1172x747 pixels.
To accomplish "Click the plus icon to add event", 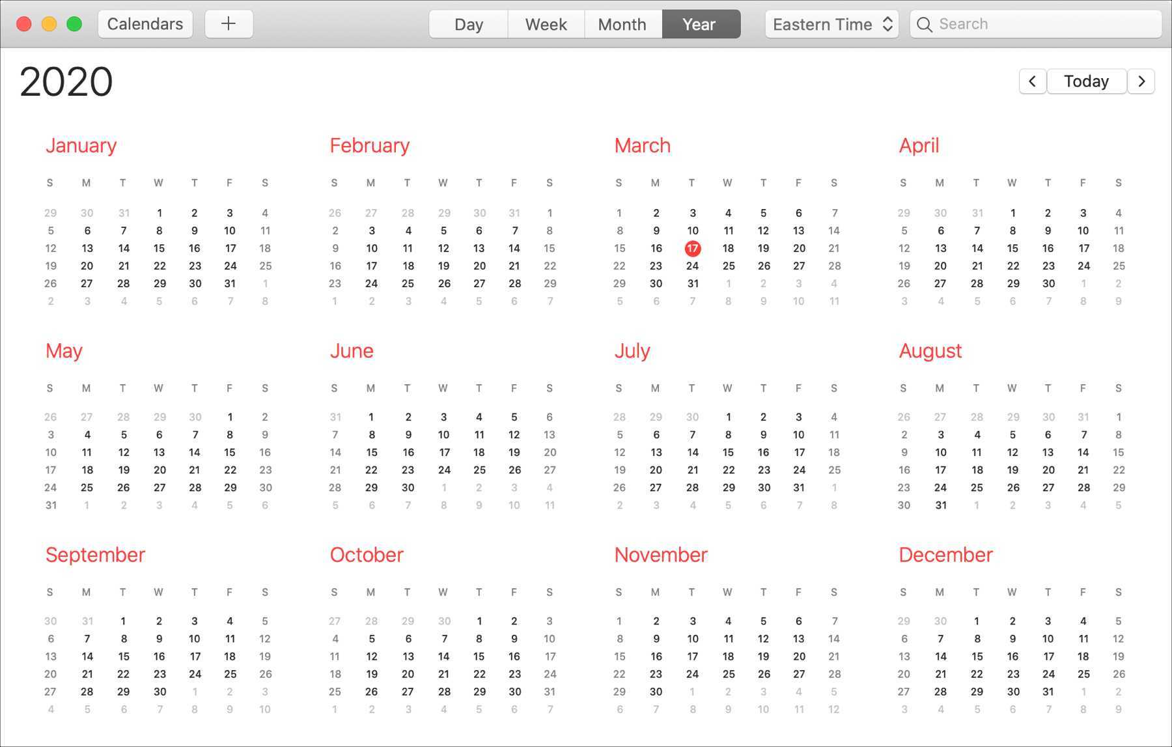I will click(x=229, y=24).
